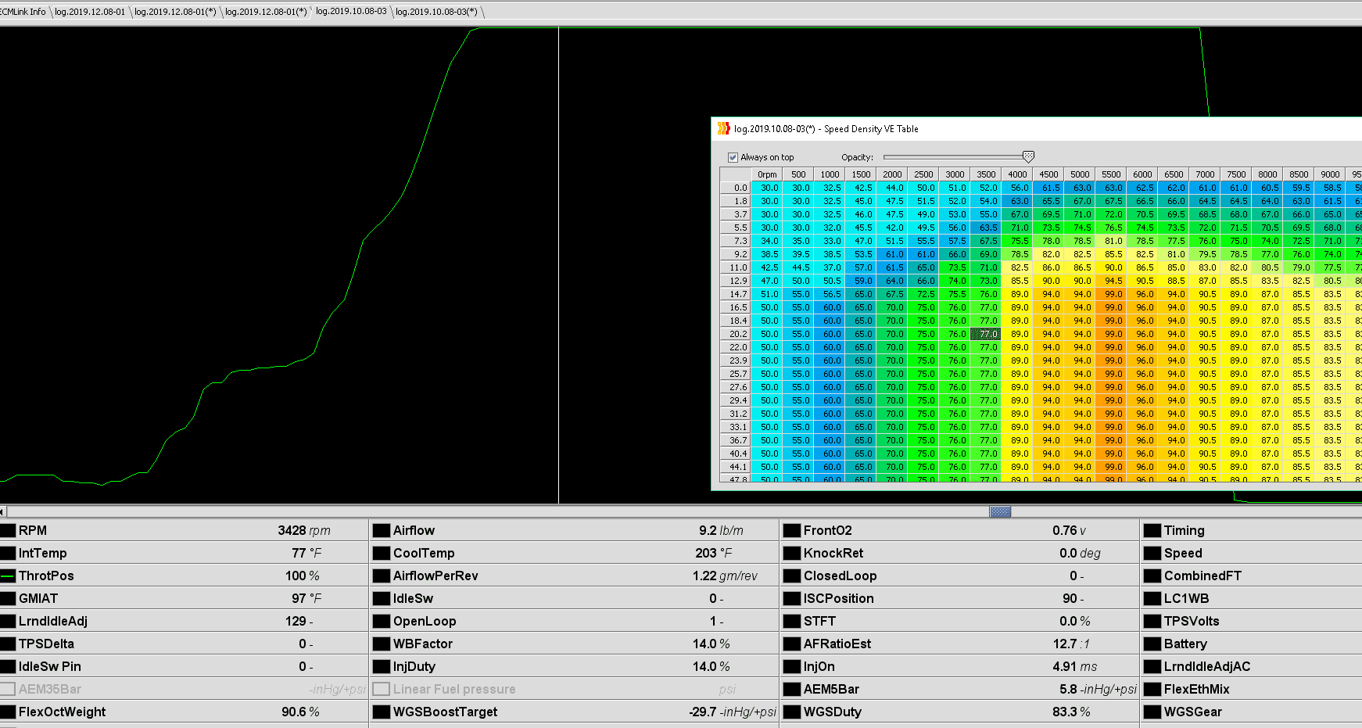Image resolution: width=1362 pixels, height=728 pixels.
Task: Toggle the FlexOctWeight graph color box
Action: 8,712
